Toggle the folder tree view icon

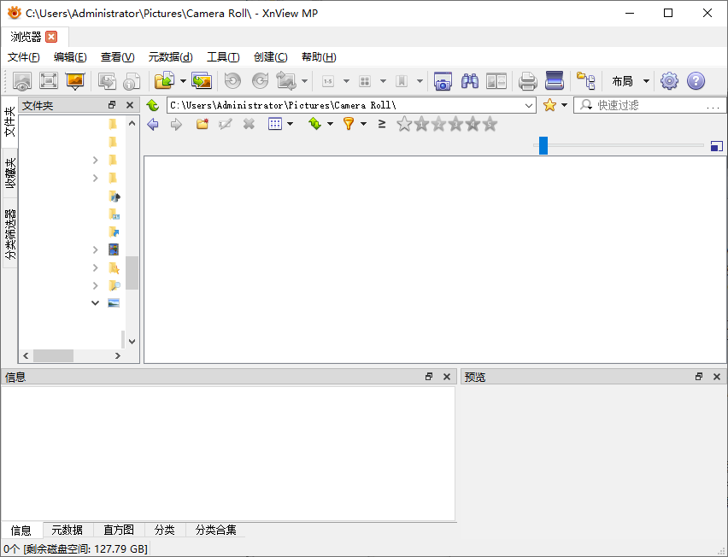(585, 81)
